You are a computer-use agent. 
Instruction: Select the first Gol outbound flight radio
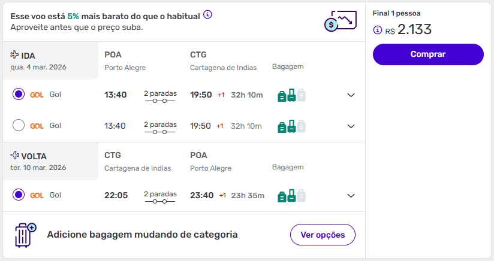click(x=19, y=94)
